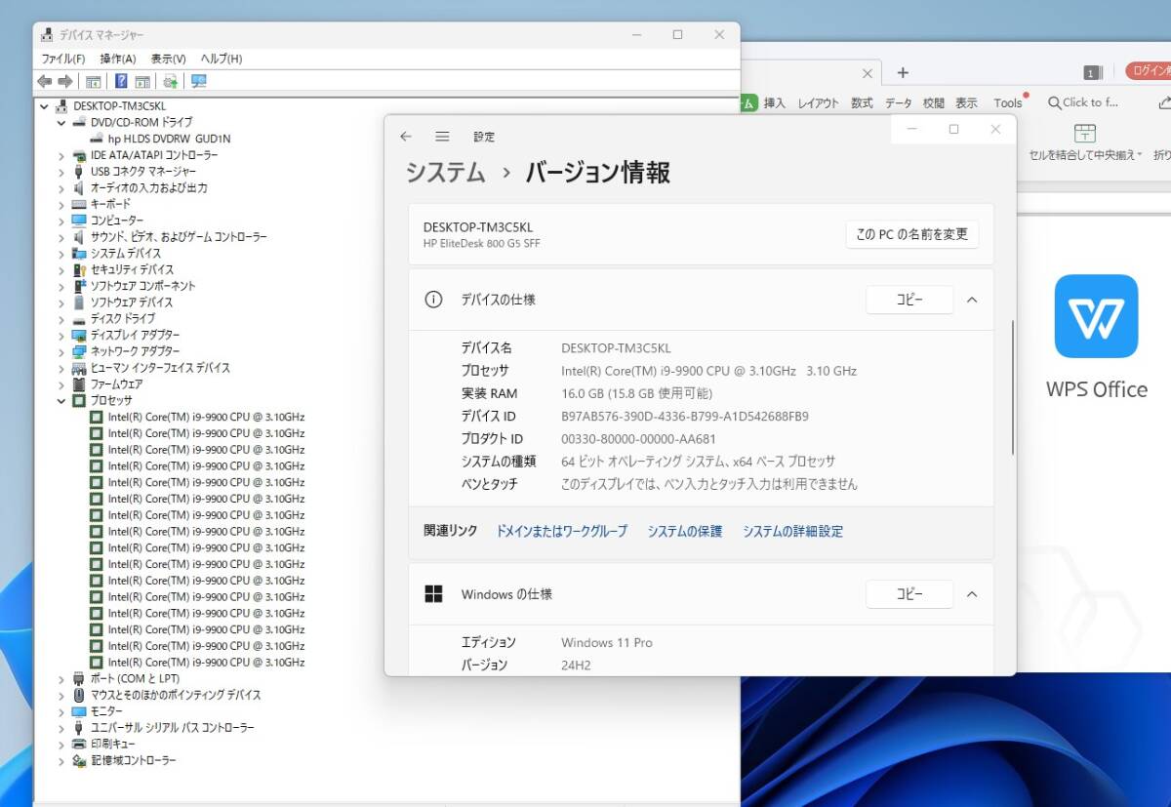Image resolution: width=1171 pixels, height=807 pixels.
Task: Collapse the Windows の仕様 section chevron
Action: (x=972, y=593)
